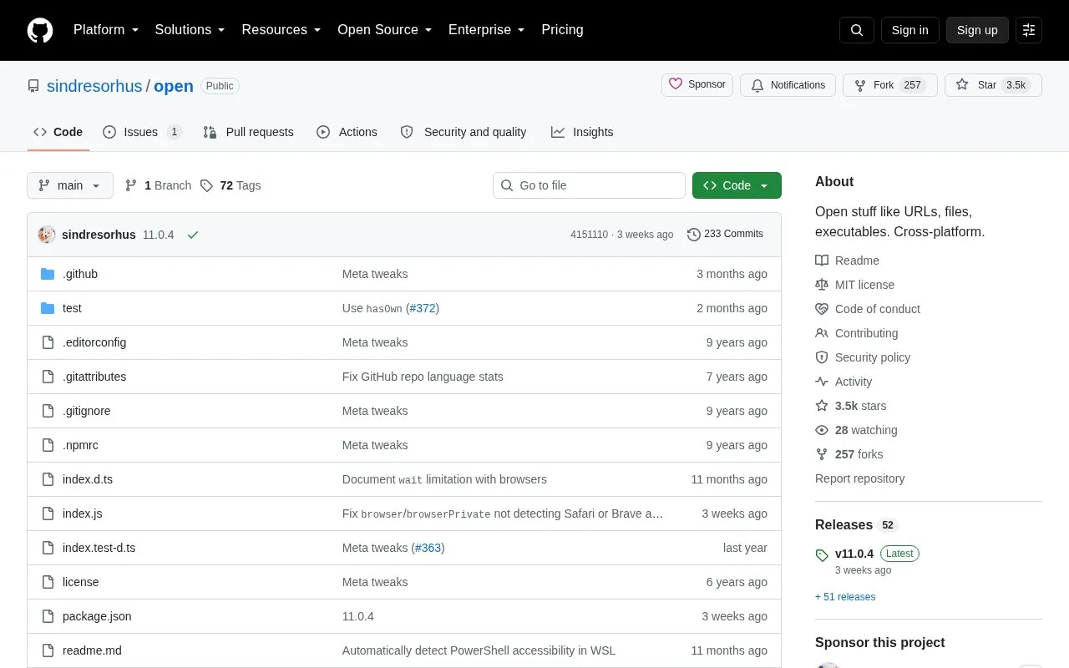Expand the Platform menu
The height and width of the screenshot is (668, 1069).
pos(106,30)
